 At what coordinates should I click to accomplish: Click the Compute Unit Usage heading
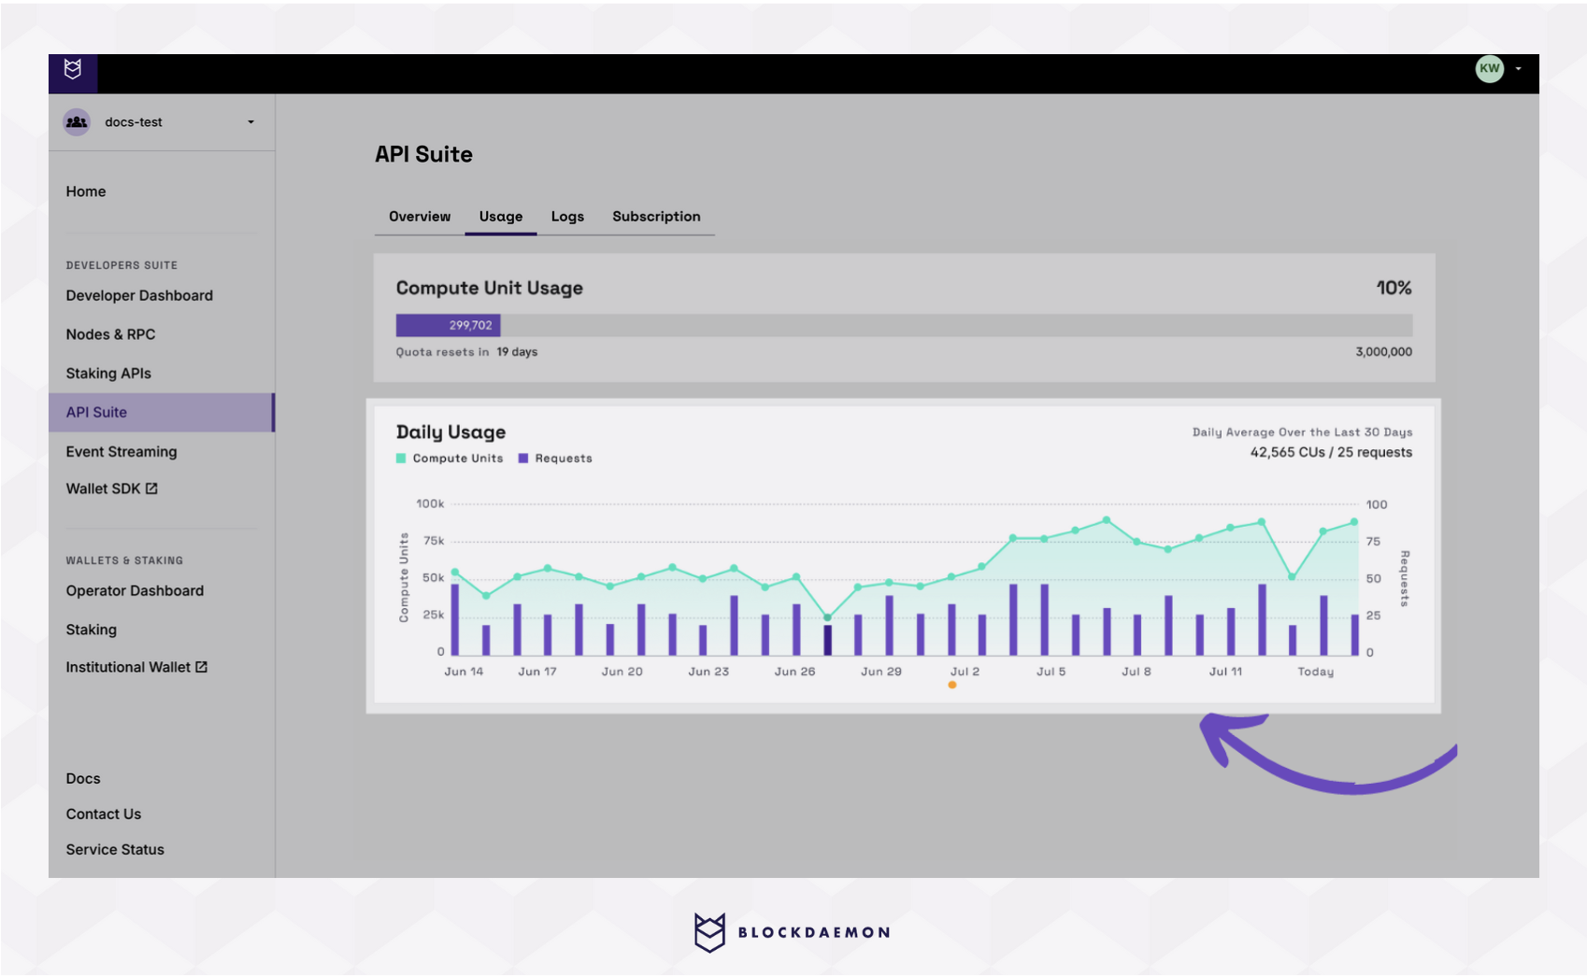point(489,289)
